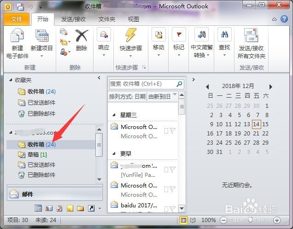Click the Clean Up folder icon
This screenshot has height=229, width=293.
coord(64,42)
